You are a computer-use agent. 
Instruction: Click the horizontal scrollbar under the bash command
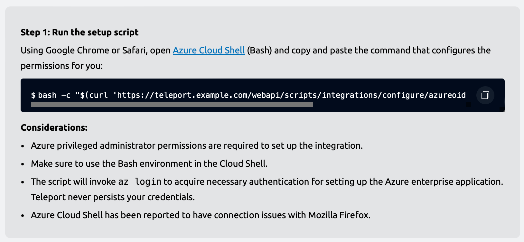[x=172, y=104]
